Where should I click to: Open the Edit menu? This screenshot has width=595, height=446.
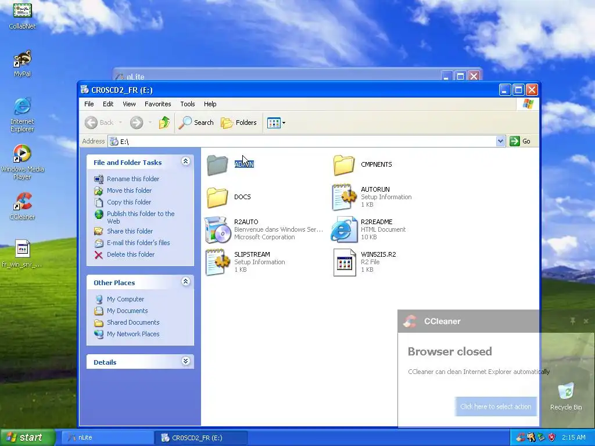point(107,104)
